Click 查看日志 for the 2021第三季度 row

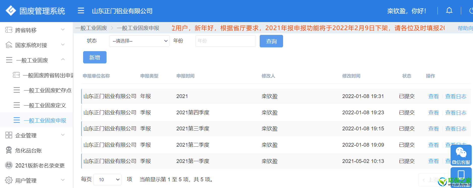(456, 129)
